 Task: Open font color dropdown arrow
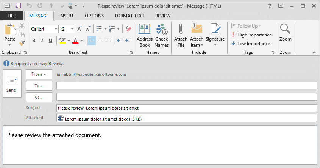click(81, 41)
